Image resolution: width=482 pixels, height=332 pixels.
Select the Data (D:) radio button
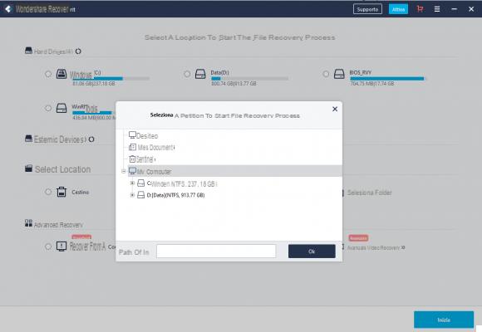click(187, 74)
